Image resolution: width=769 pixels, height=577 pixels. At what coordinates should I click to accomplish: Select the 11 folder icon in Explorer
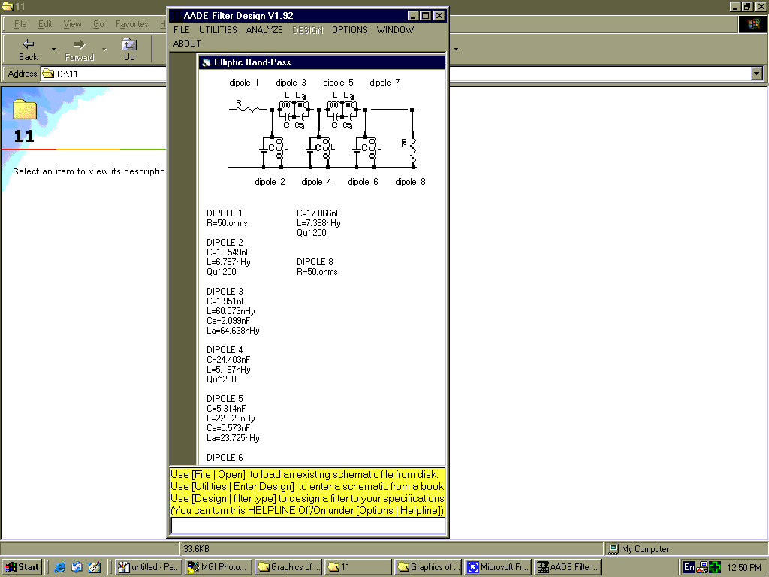[25, 110]
